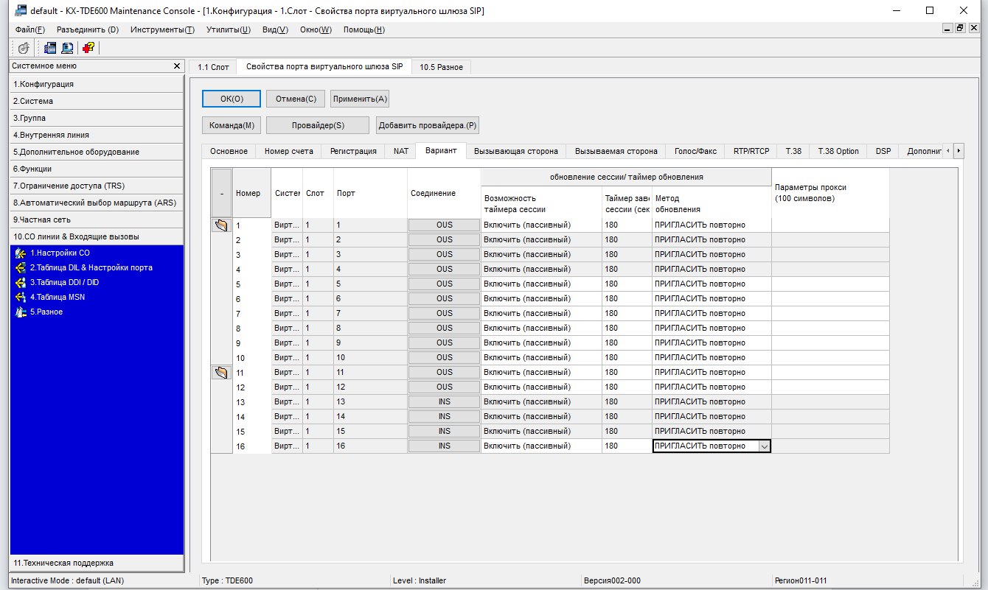Open 4.Таблица MSN via its icon
The height and width of the screenshot is (590, 988).
(x=21, y=297)
